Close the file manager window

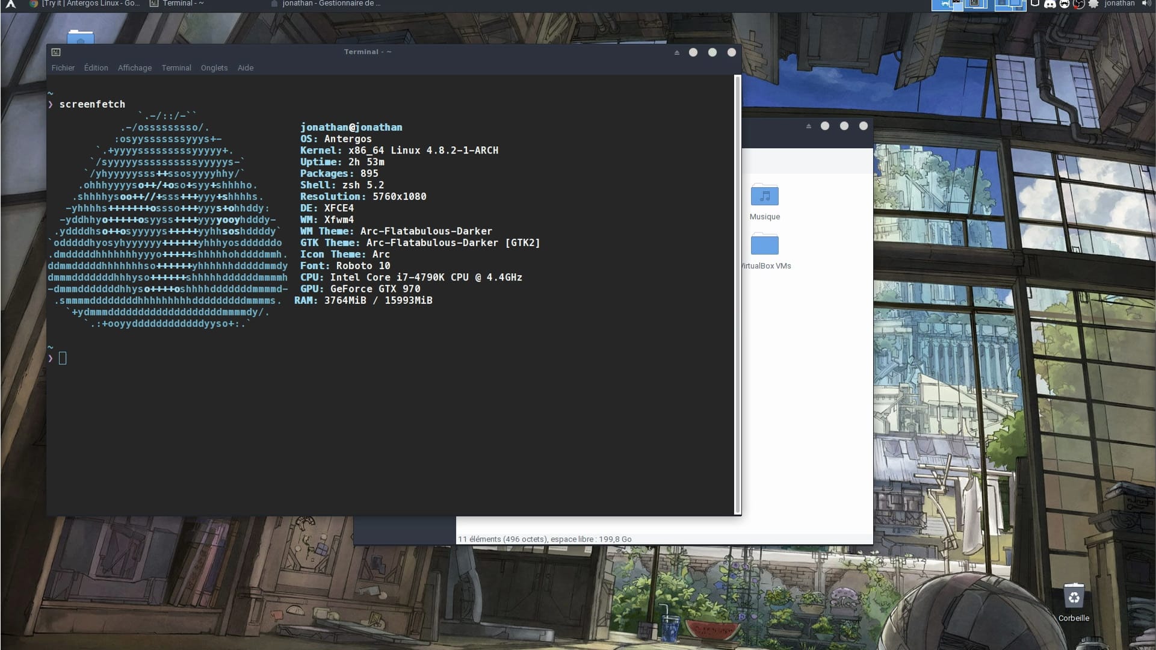coord(864,126)
